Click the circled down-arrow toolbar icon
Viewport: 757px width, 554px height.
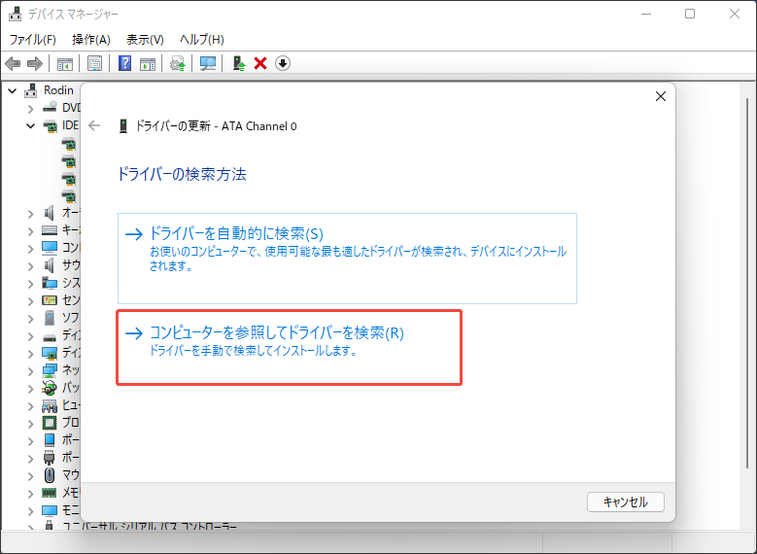[283, 63]
